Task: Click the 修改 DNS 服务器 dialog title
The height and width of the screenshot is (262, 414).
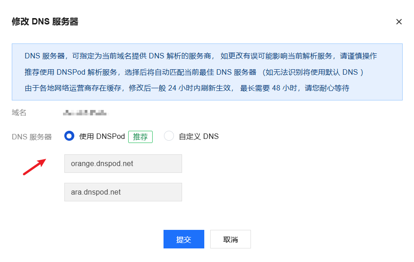Action: click(x=45, y=22)
